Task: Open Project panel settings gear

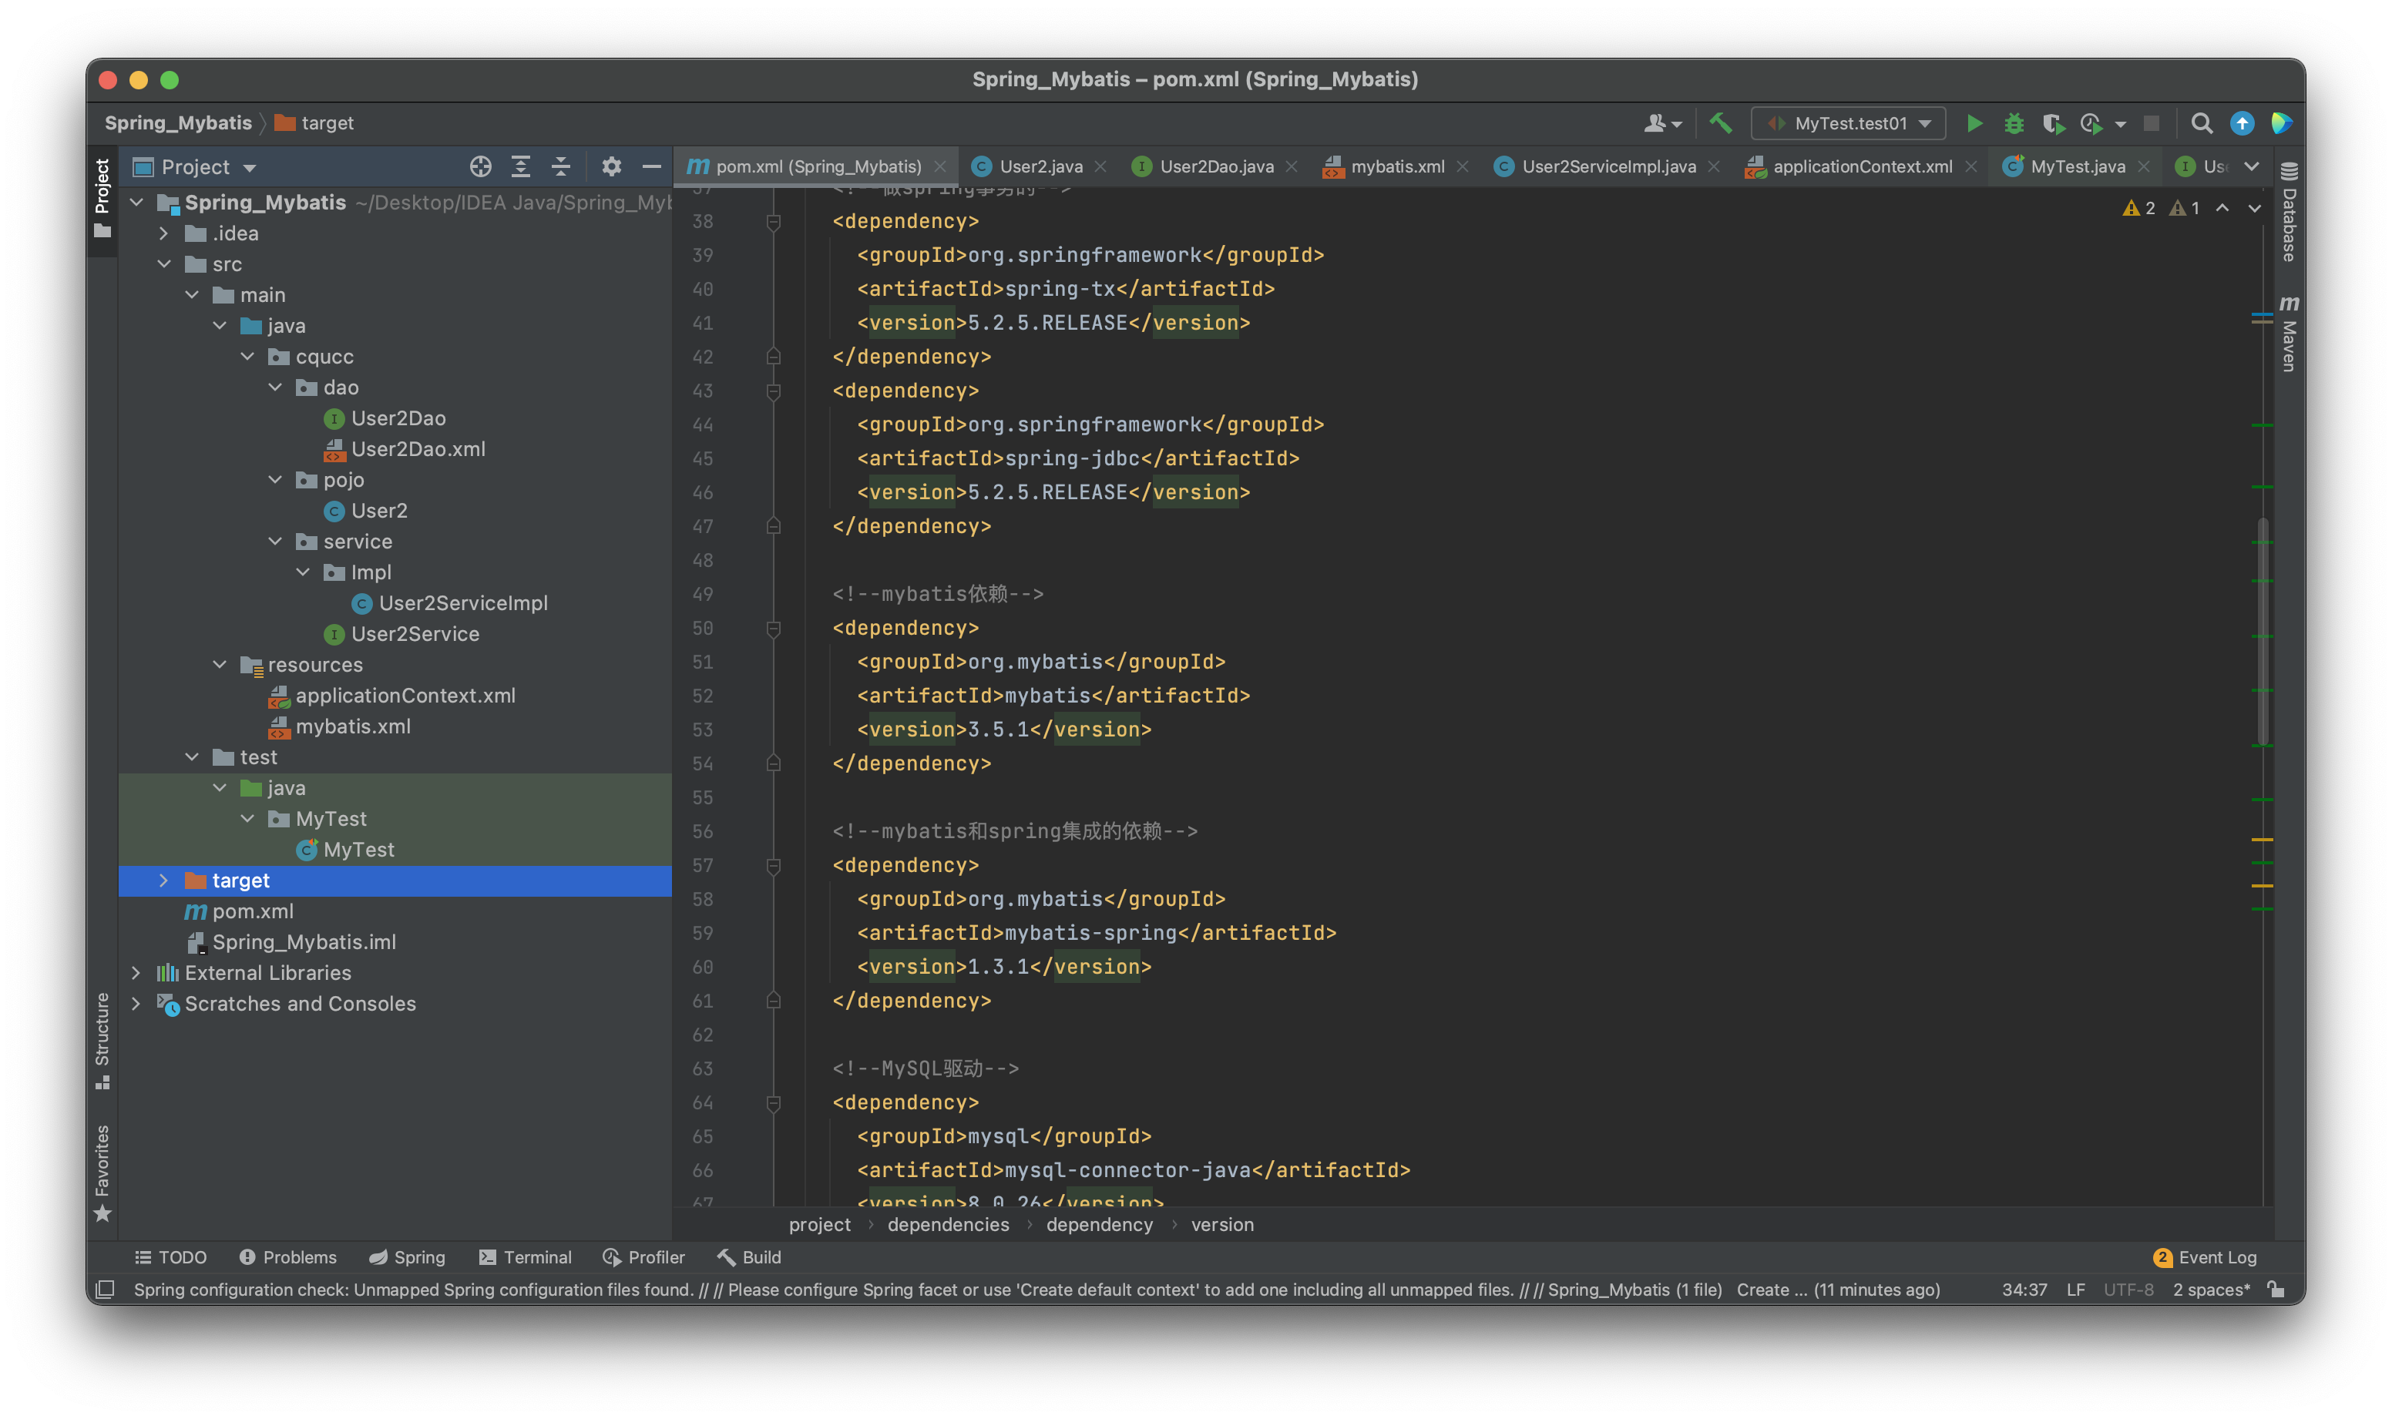Action: coord(611,167)
